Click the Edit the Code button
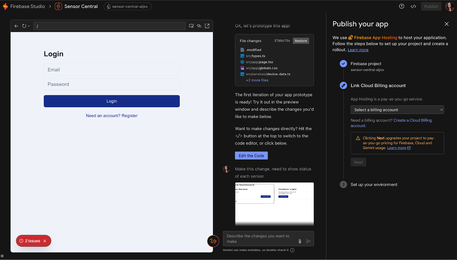Screen dimensions: 457x260 (251, 156)
